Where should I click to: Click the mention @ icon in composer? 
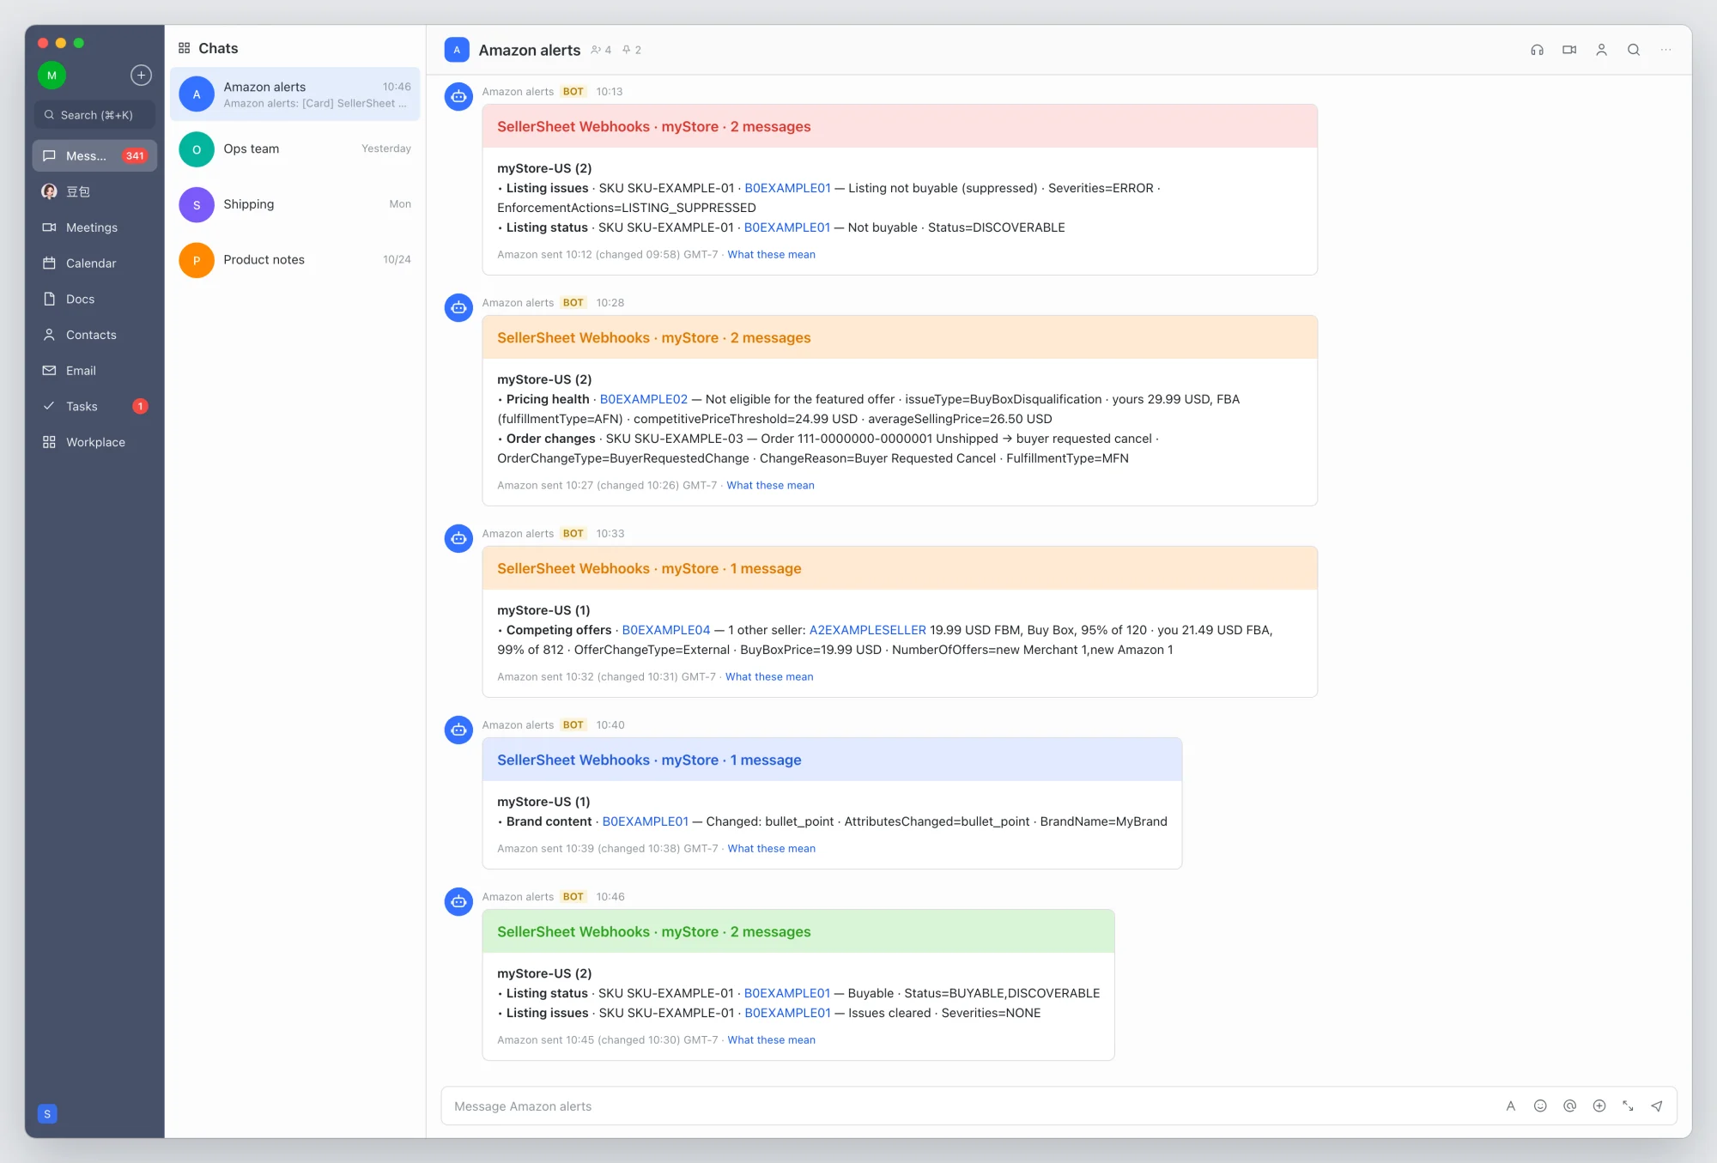click(1569, 1106)
